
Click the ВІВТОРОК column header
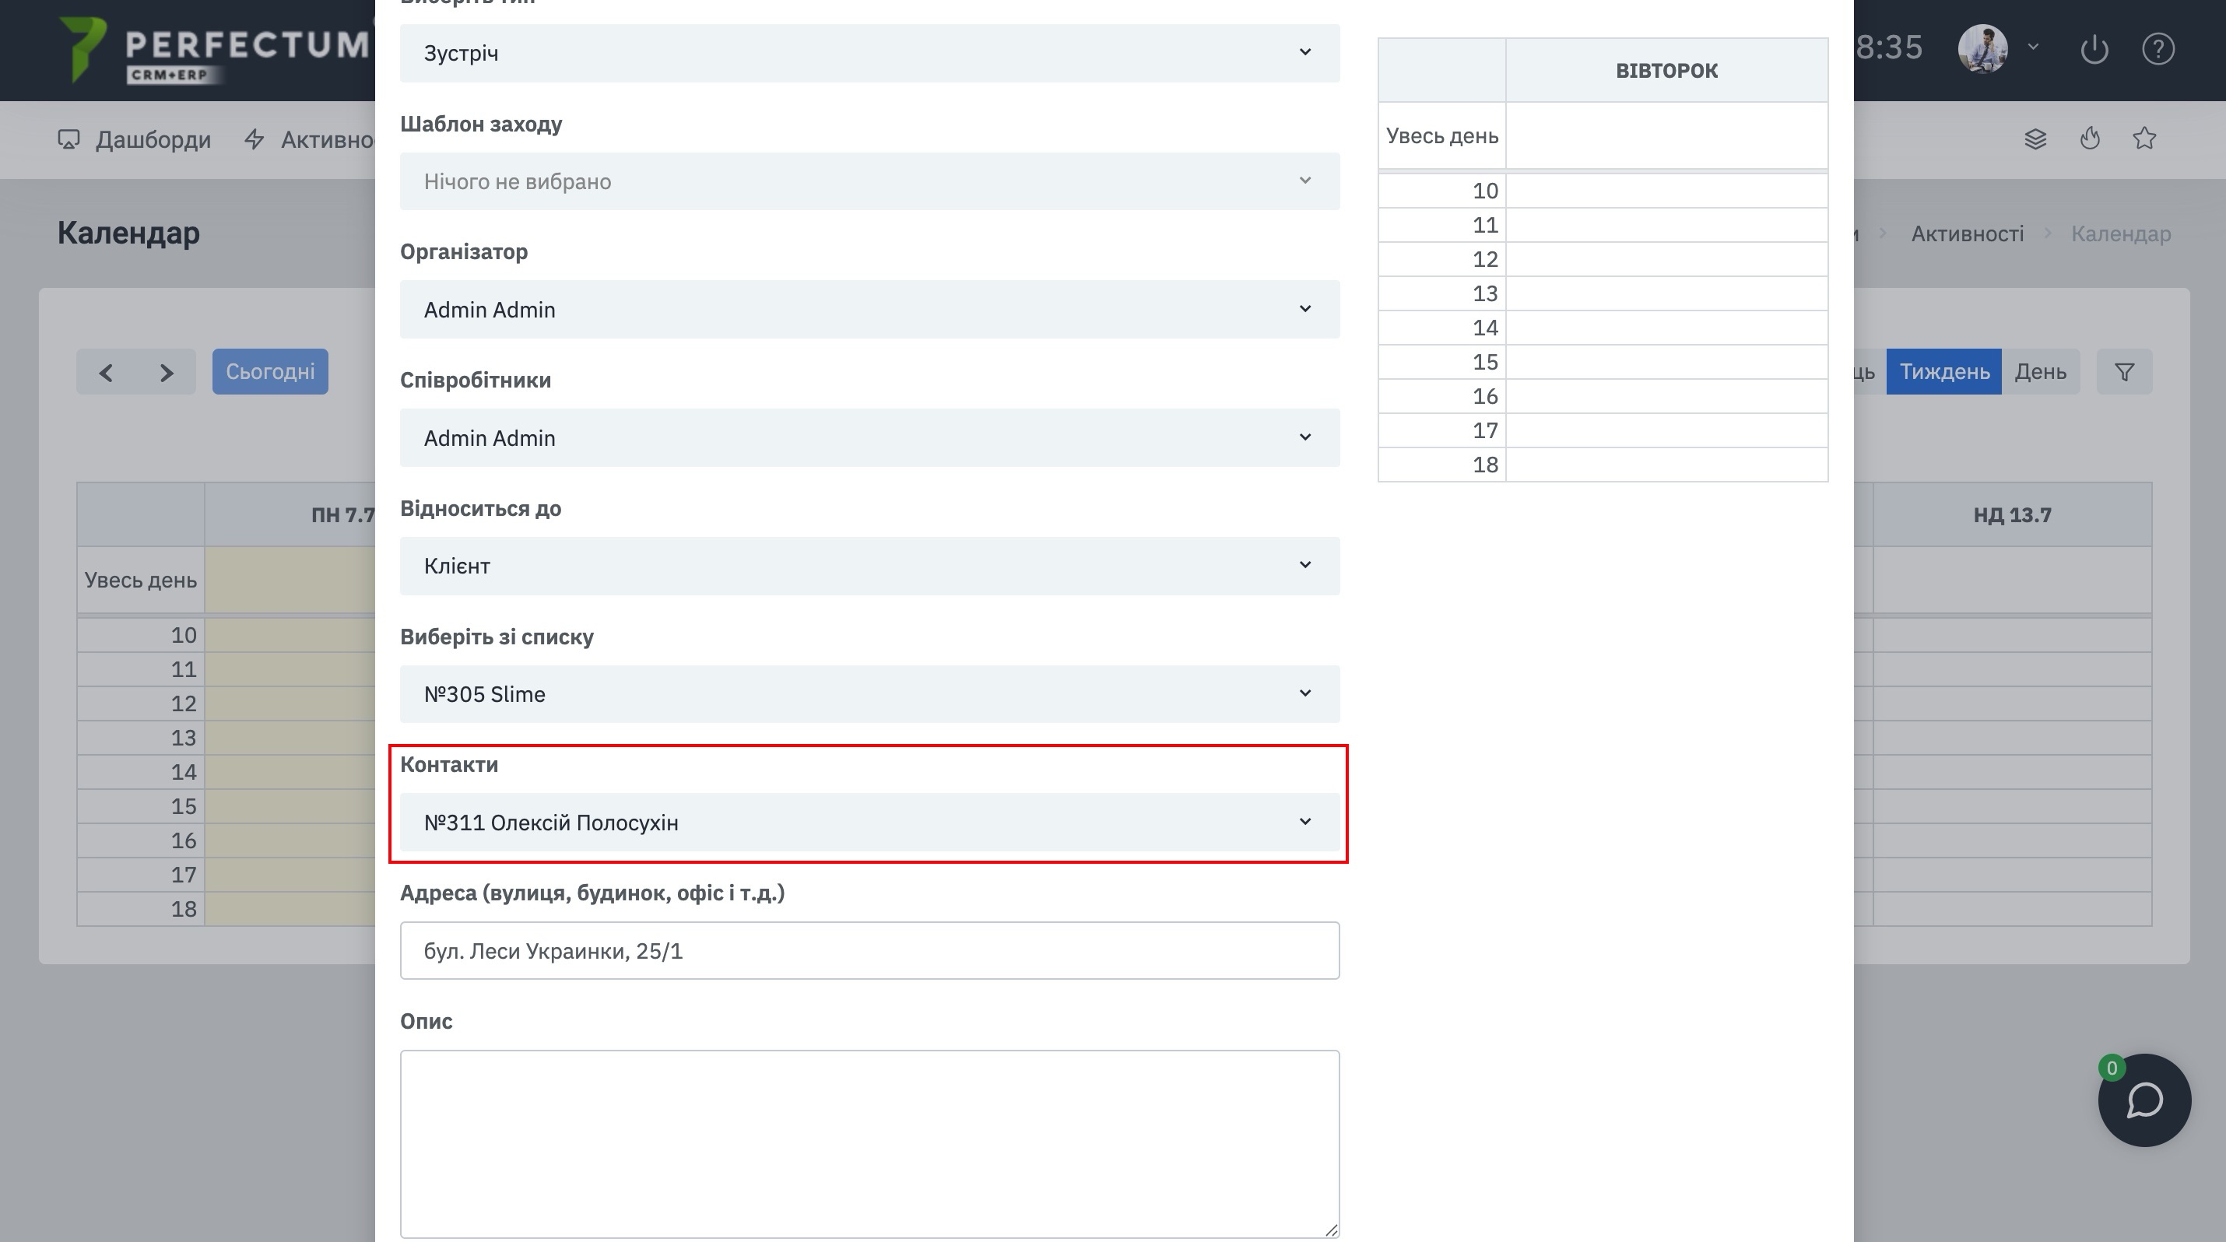tap(1666, 71)
